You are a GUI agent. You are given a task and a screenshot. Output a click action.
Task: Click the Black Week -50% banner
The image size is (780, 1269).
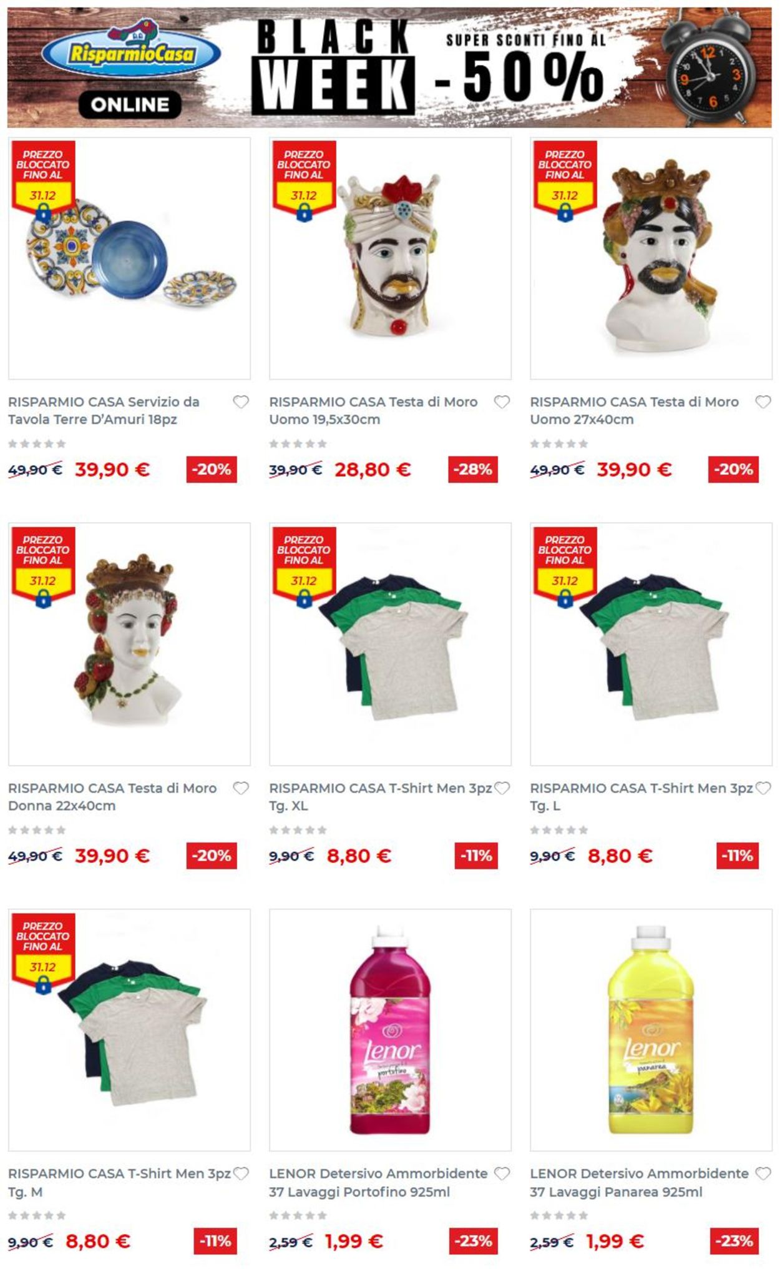pyautogui.click(x=389, y=67)
